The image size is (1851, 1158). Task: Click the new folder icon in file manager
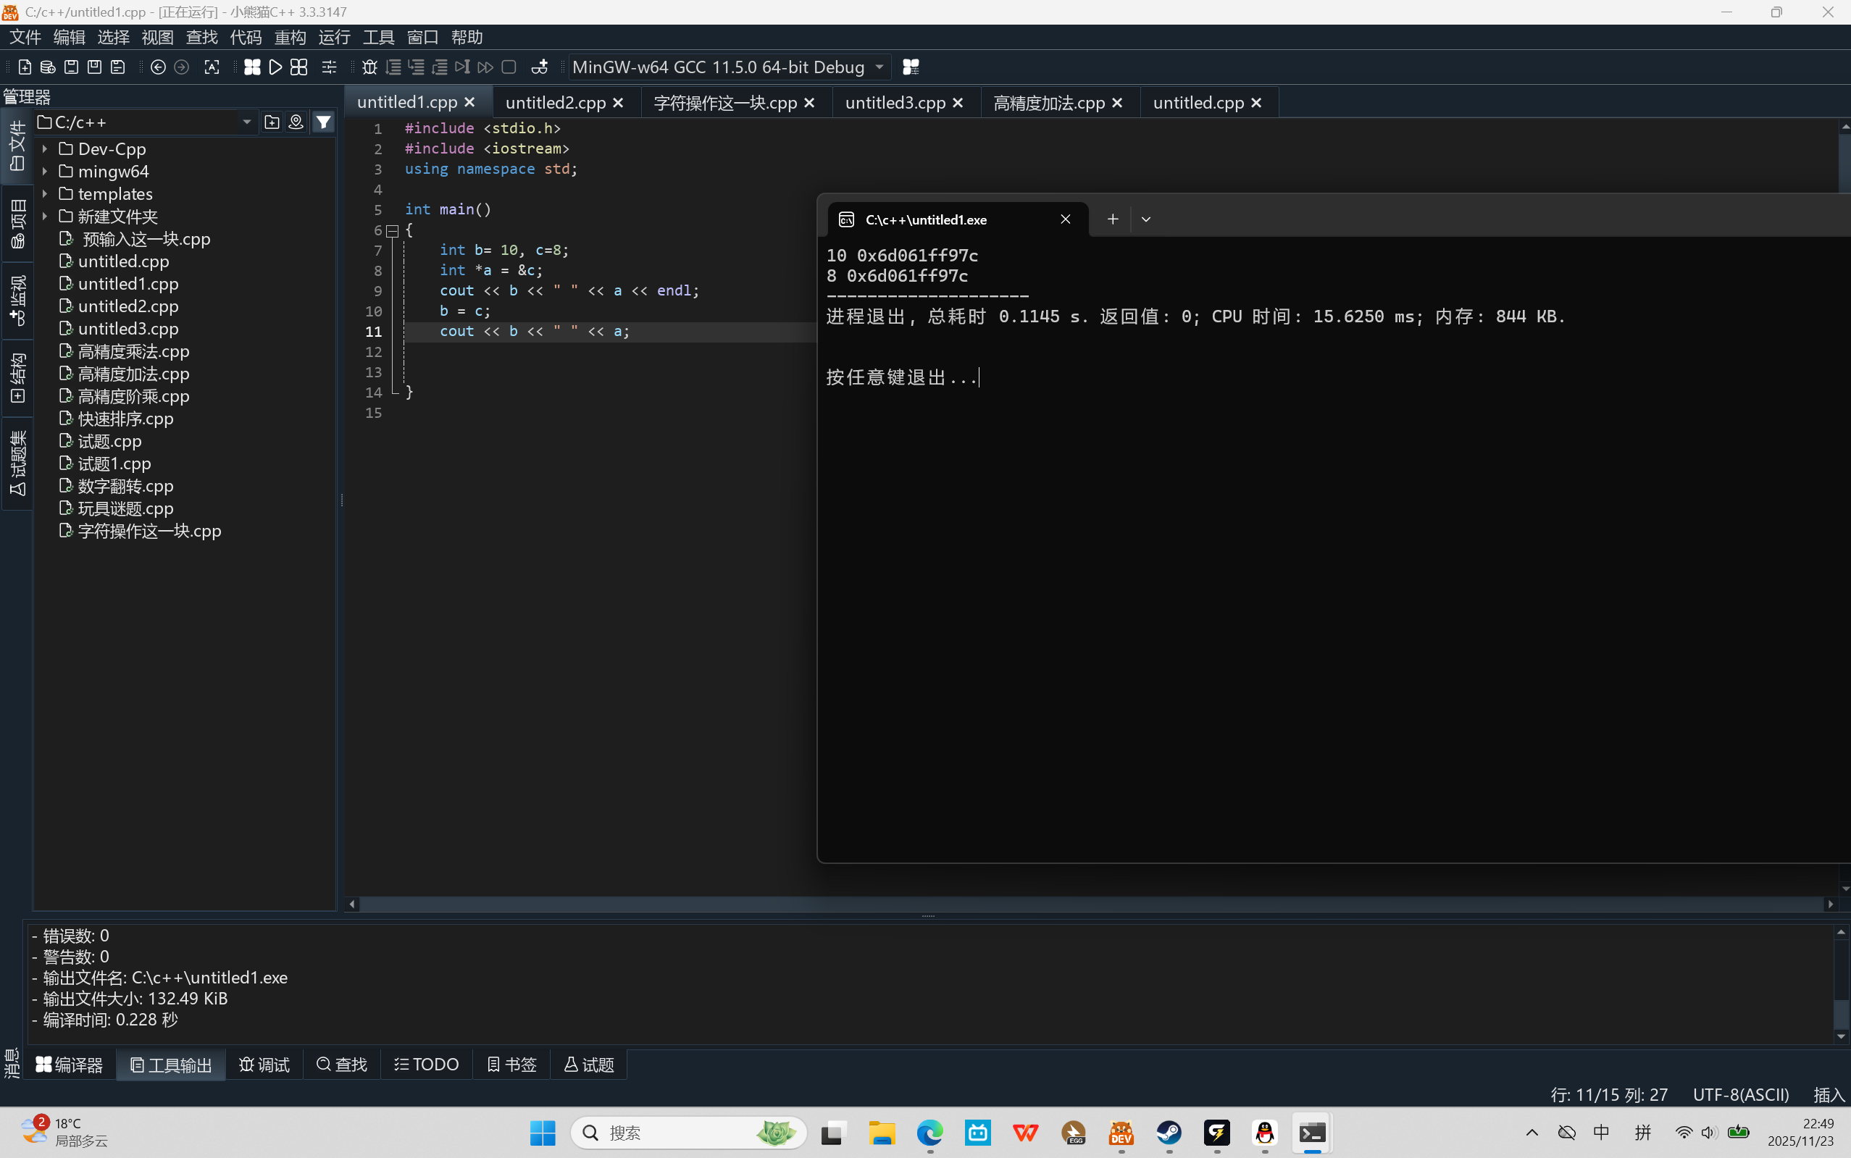272,122
